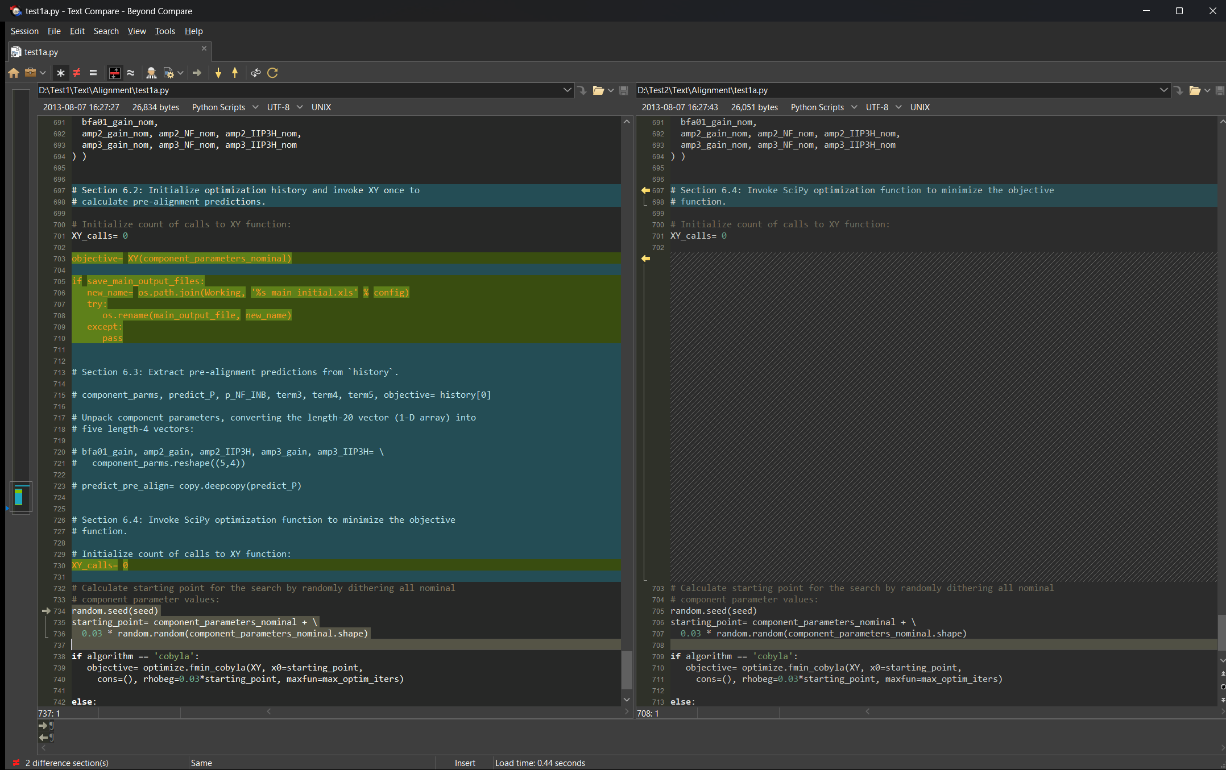
Task: Click 'Section 6.3' comment line 713
Action: pos(235,372)
